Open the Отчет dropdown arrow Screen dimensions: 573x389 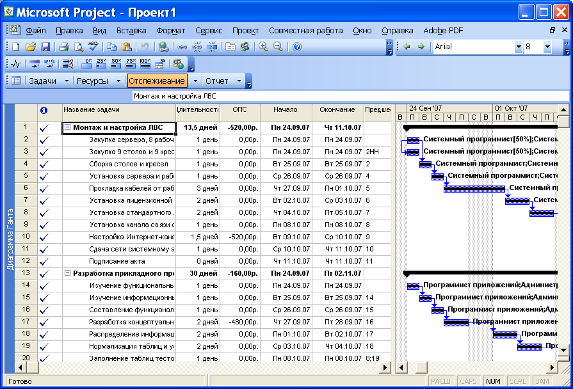click(x=239, y=81)
